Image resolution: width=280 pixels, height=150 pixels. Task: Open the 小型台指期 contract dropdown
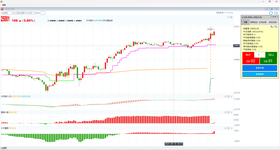pyautogui.click(x=21, y=13)
